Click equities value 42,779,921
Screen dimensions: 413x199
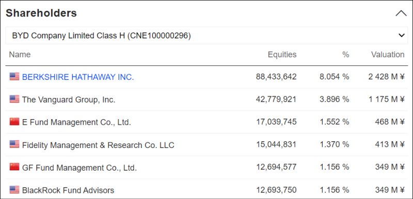point(276,100)
